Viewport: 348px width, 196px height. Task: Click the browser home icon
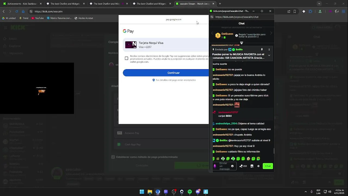pyautogui.click(x=23, y=11)
